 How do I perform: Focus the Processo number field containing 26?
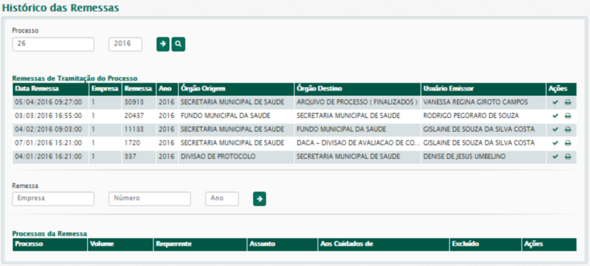53,44
